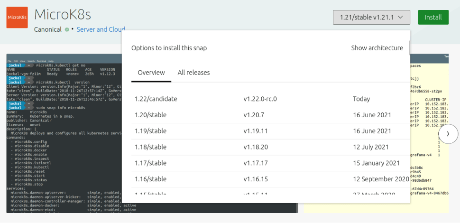Select the 1.20/stable channel row
Screen dimensions: 460x223
pyautogui.click(x=271, y=115)
